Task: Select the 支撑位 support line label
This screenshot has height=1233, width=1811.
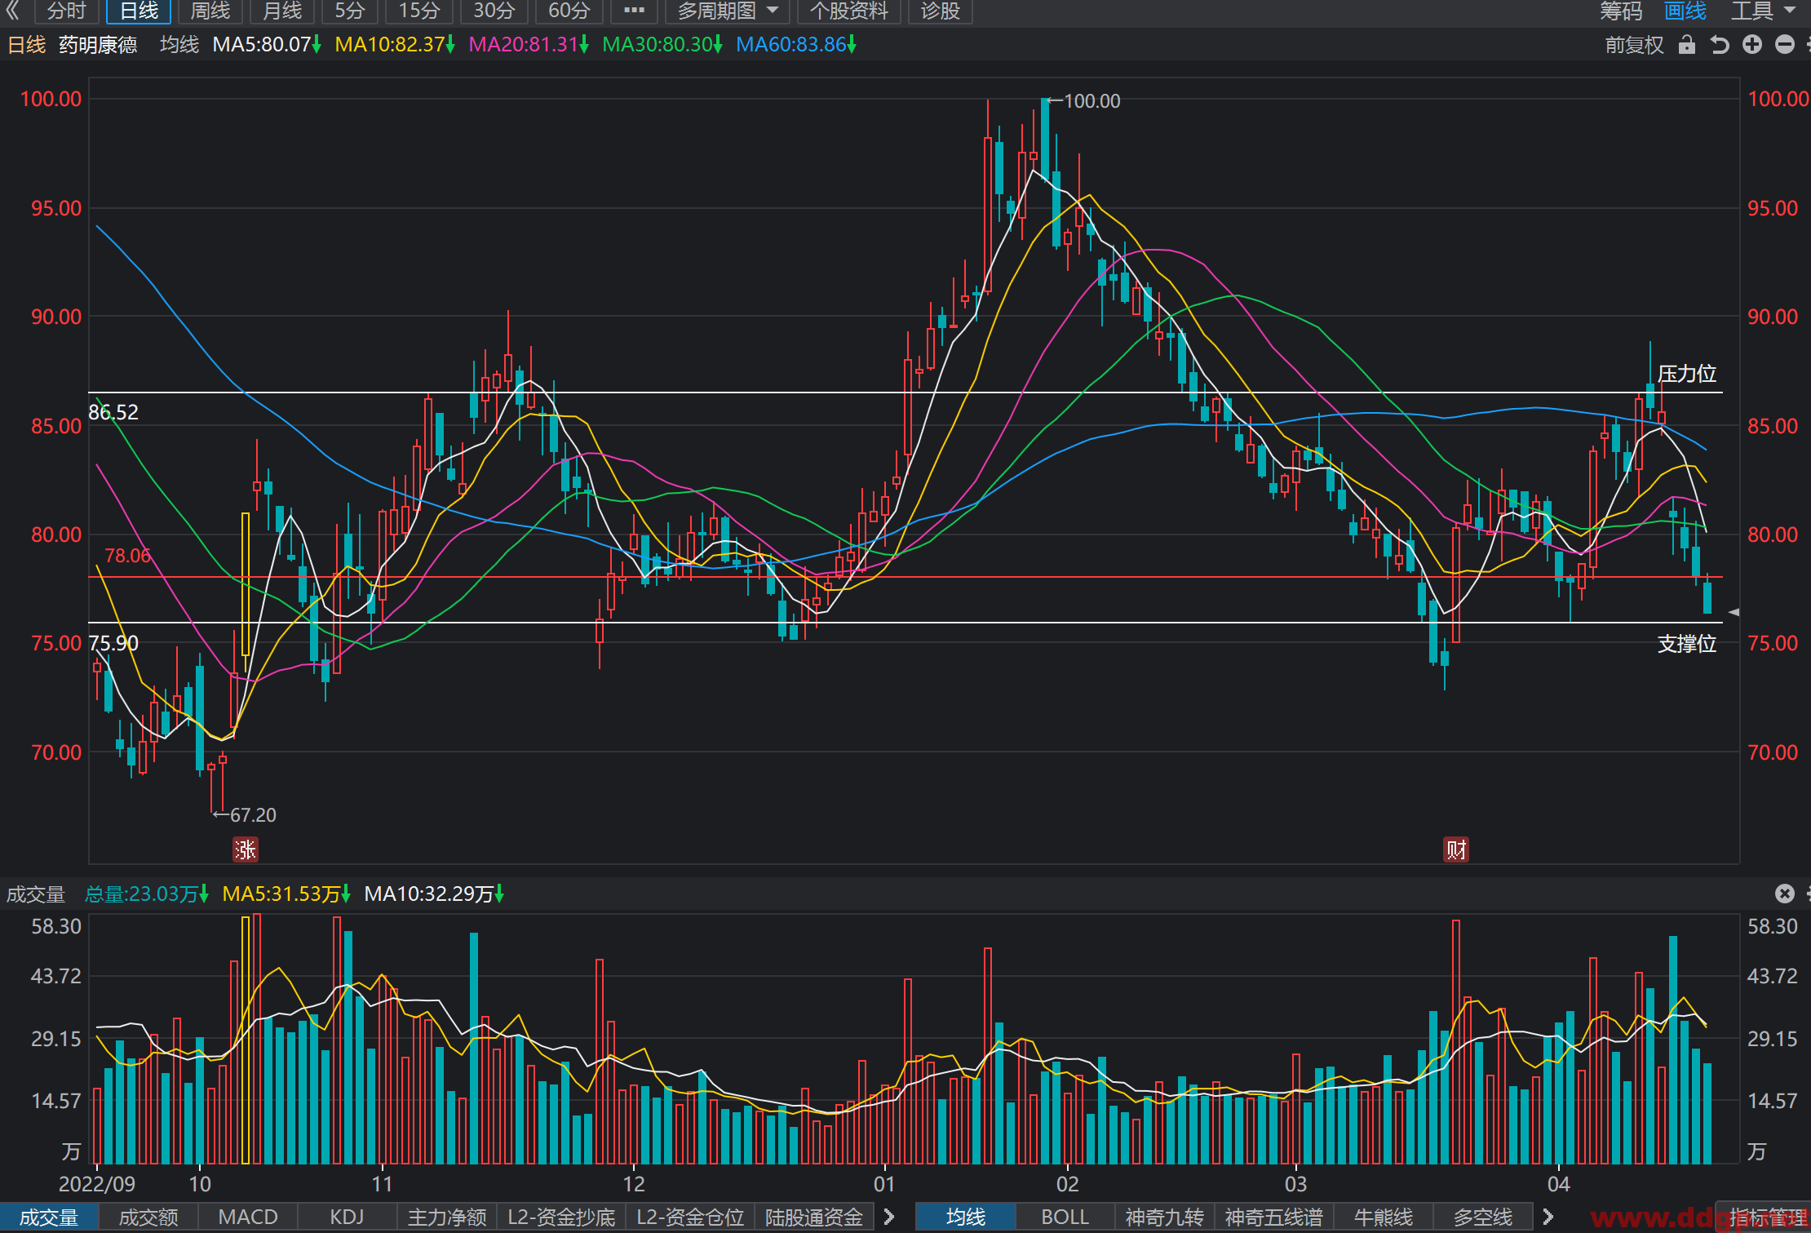Action: 1687,644
